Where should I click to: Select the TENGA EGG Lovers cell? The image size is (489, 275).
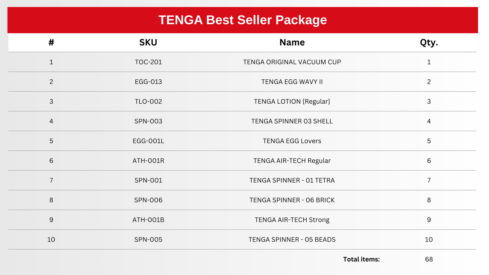point(292,141)
